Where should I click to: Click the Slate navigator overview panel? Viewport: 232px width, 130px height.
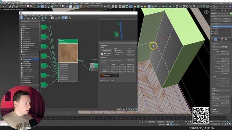tap(118, 30)
